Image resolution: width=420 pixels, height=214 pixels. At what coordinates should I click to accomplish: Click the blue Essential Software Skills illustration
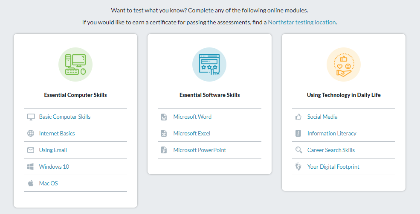[x=209, y=64]
